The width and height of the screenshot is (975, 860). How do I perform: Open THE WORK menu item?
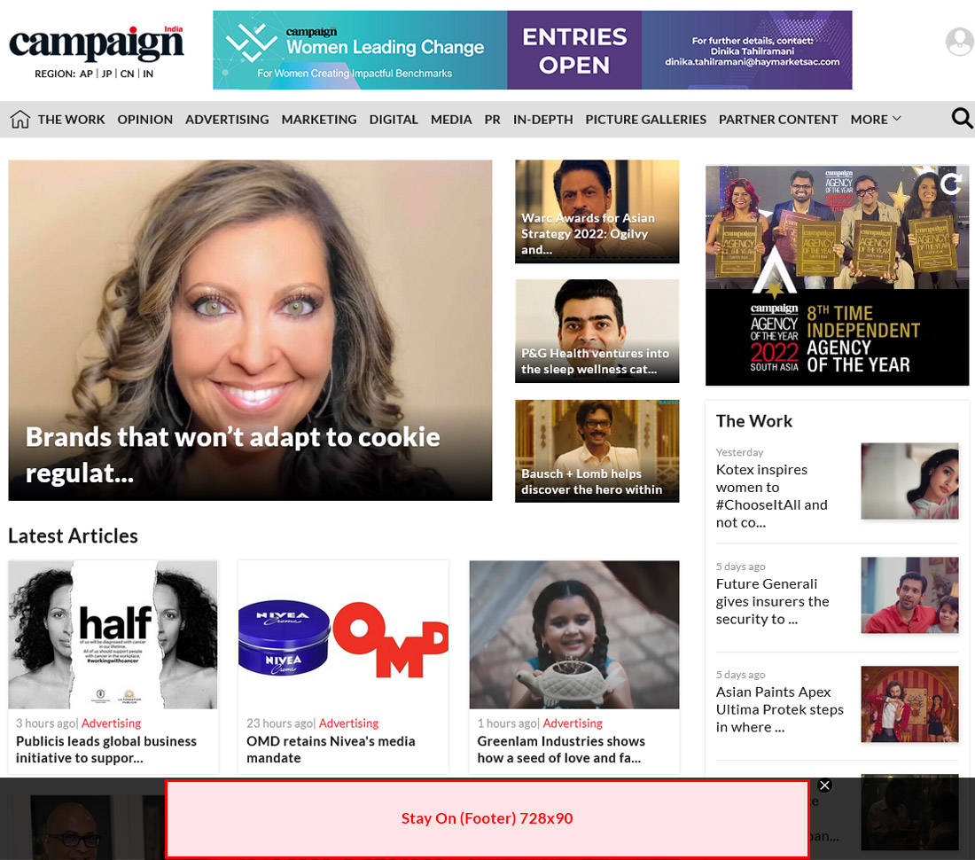[x=71, y=120]
